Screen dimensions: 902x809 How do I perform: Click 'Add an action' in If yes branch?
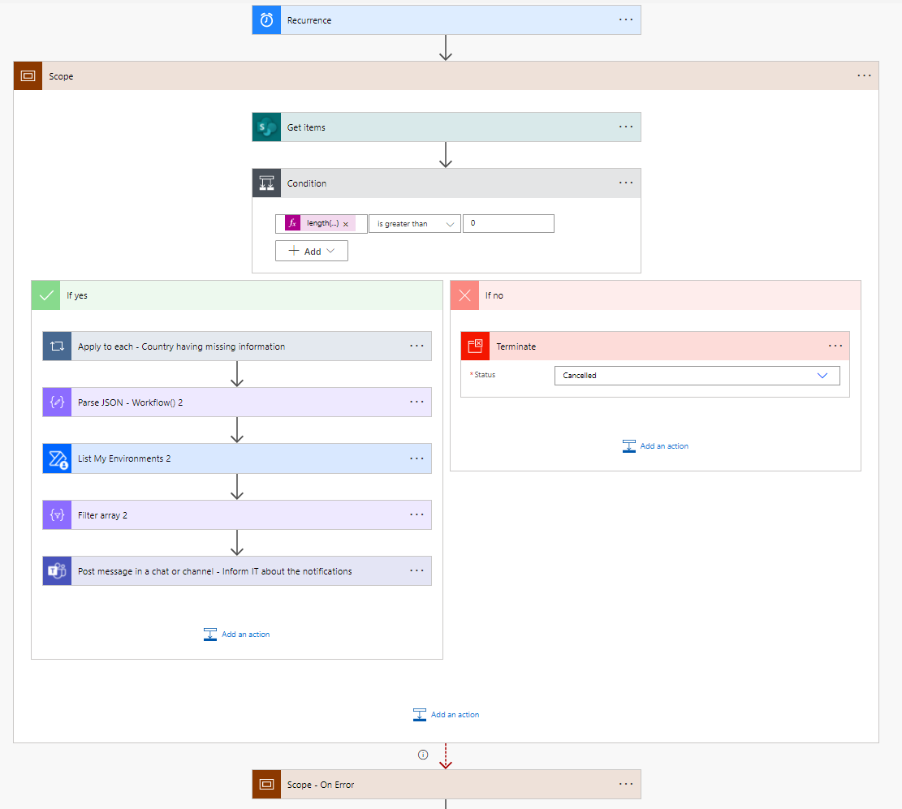(237, 635)
